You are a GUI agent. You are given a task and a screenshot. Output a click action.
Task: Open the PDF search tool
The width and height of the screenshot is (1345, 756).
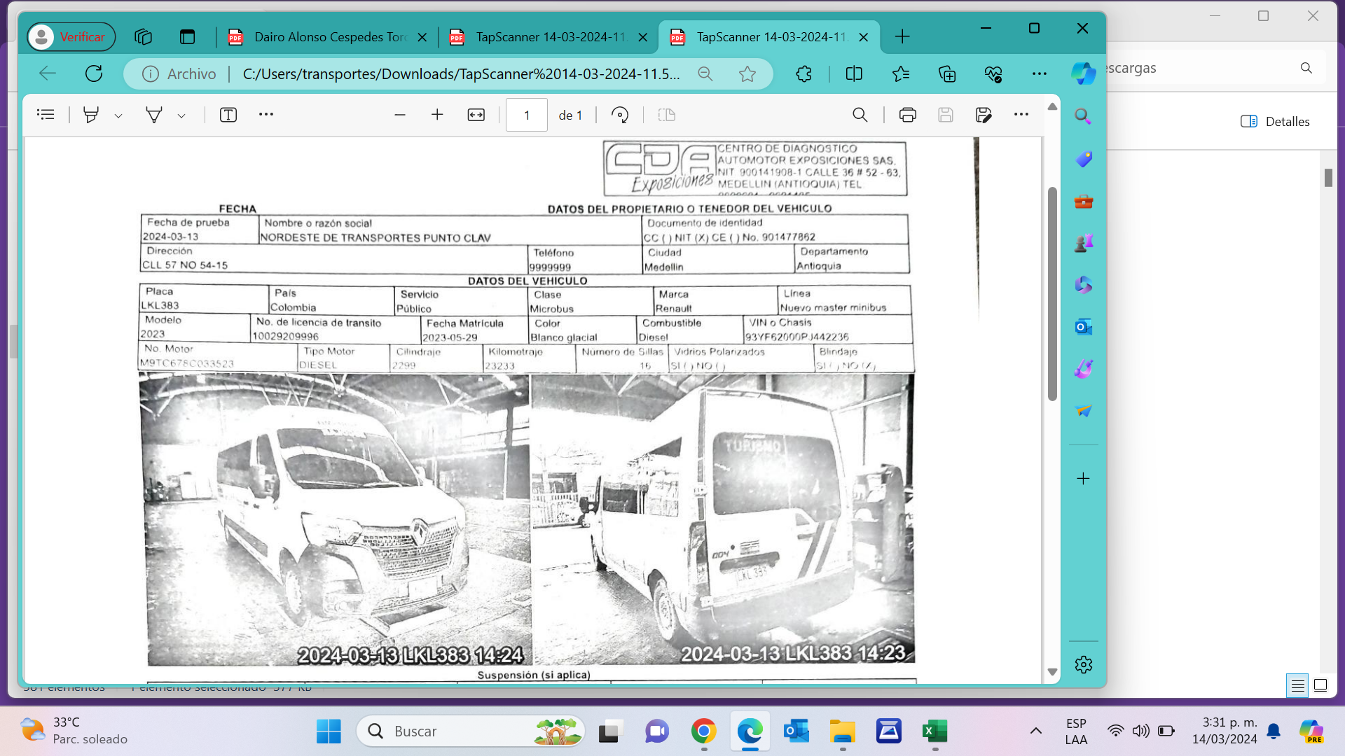[860, 115]
